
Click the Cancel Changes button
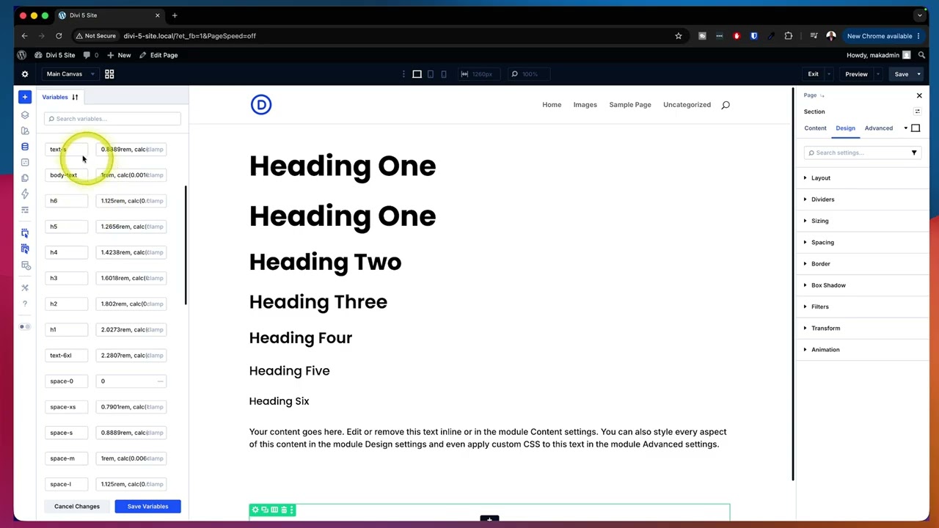pos(77,507)
